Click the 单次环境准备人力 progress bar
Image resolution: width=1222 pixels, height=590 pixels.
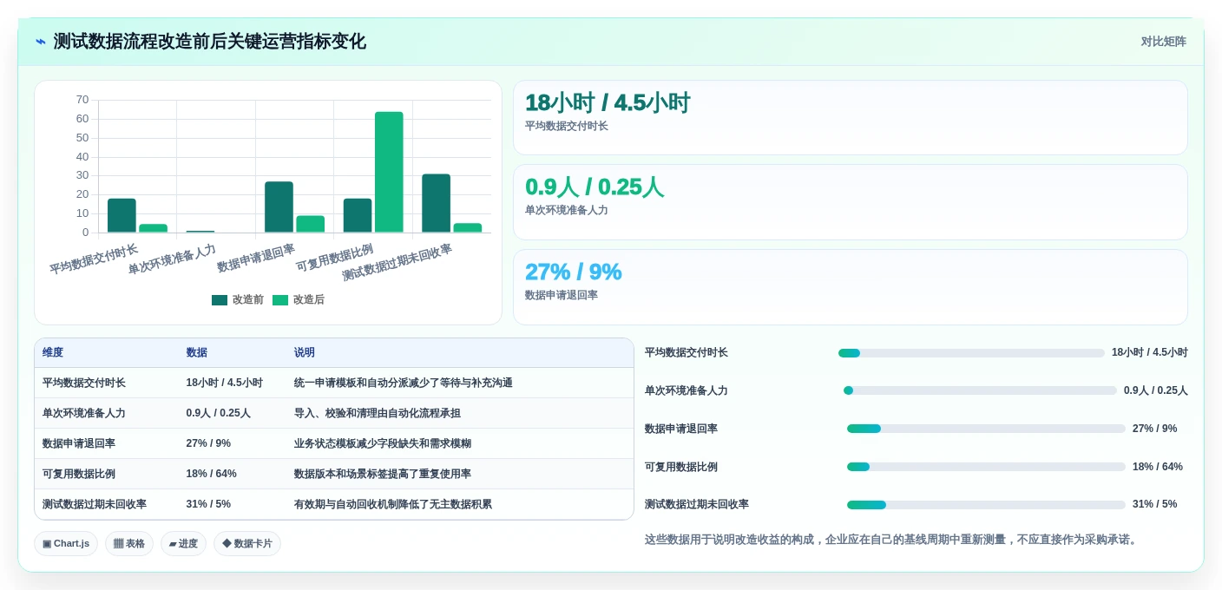pos(980,390)
